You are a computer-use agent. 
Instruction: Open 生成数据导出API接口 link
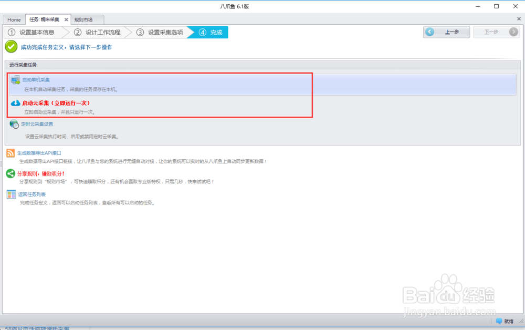point(39,153)
